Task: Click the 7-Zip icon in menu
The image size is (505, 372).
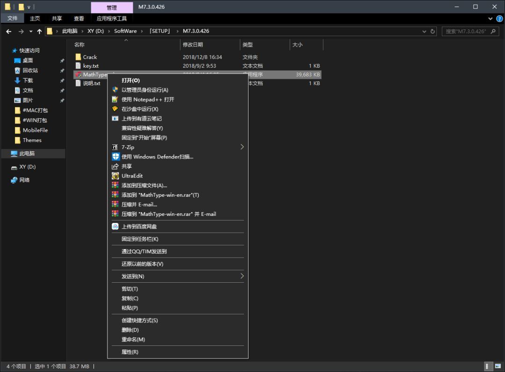Action: pyautogui.click(x=115, y=147)
